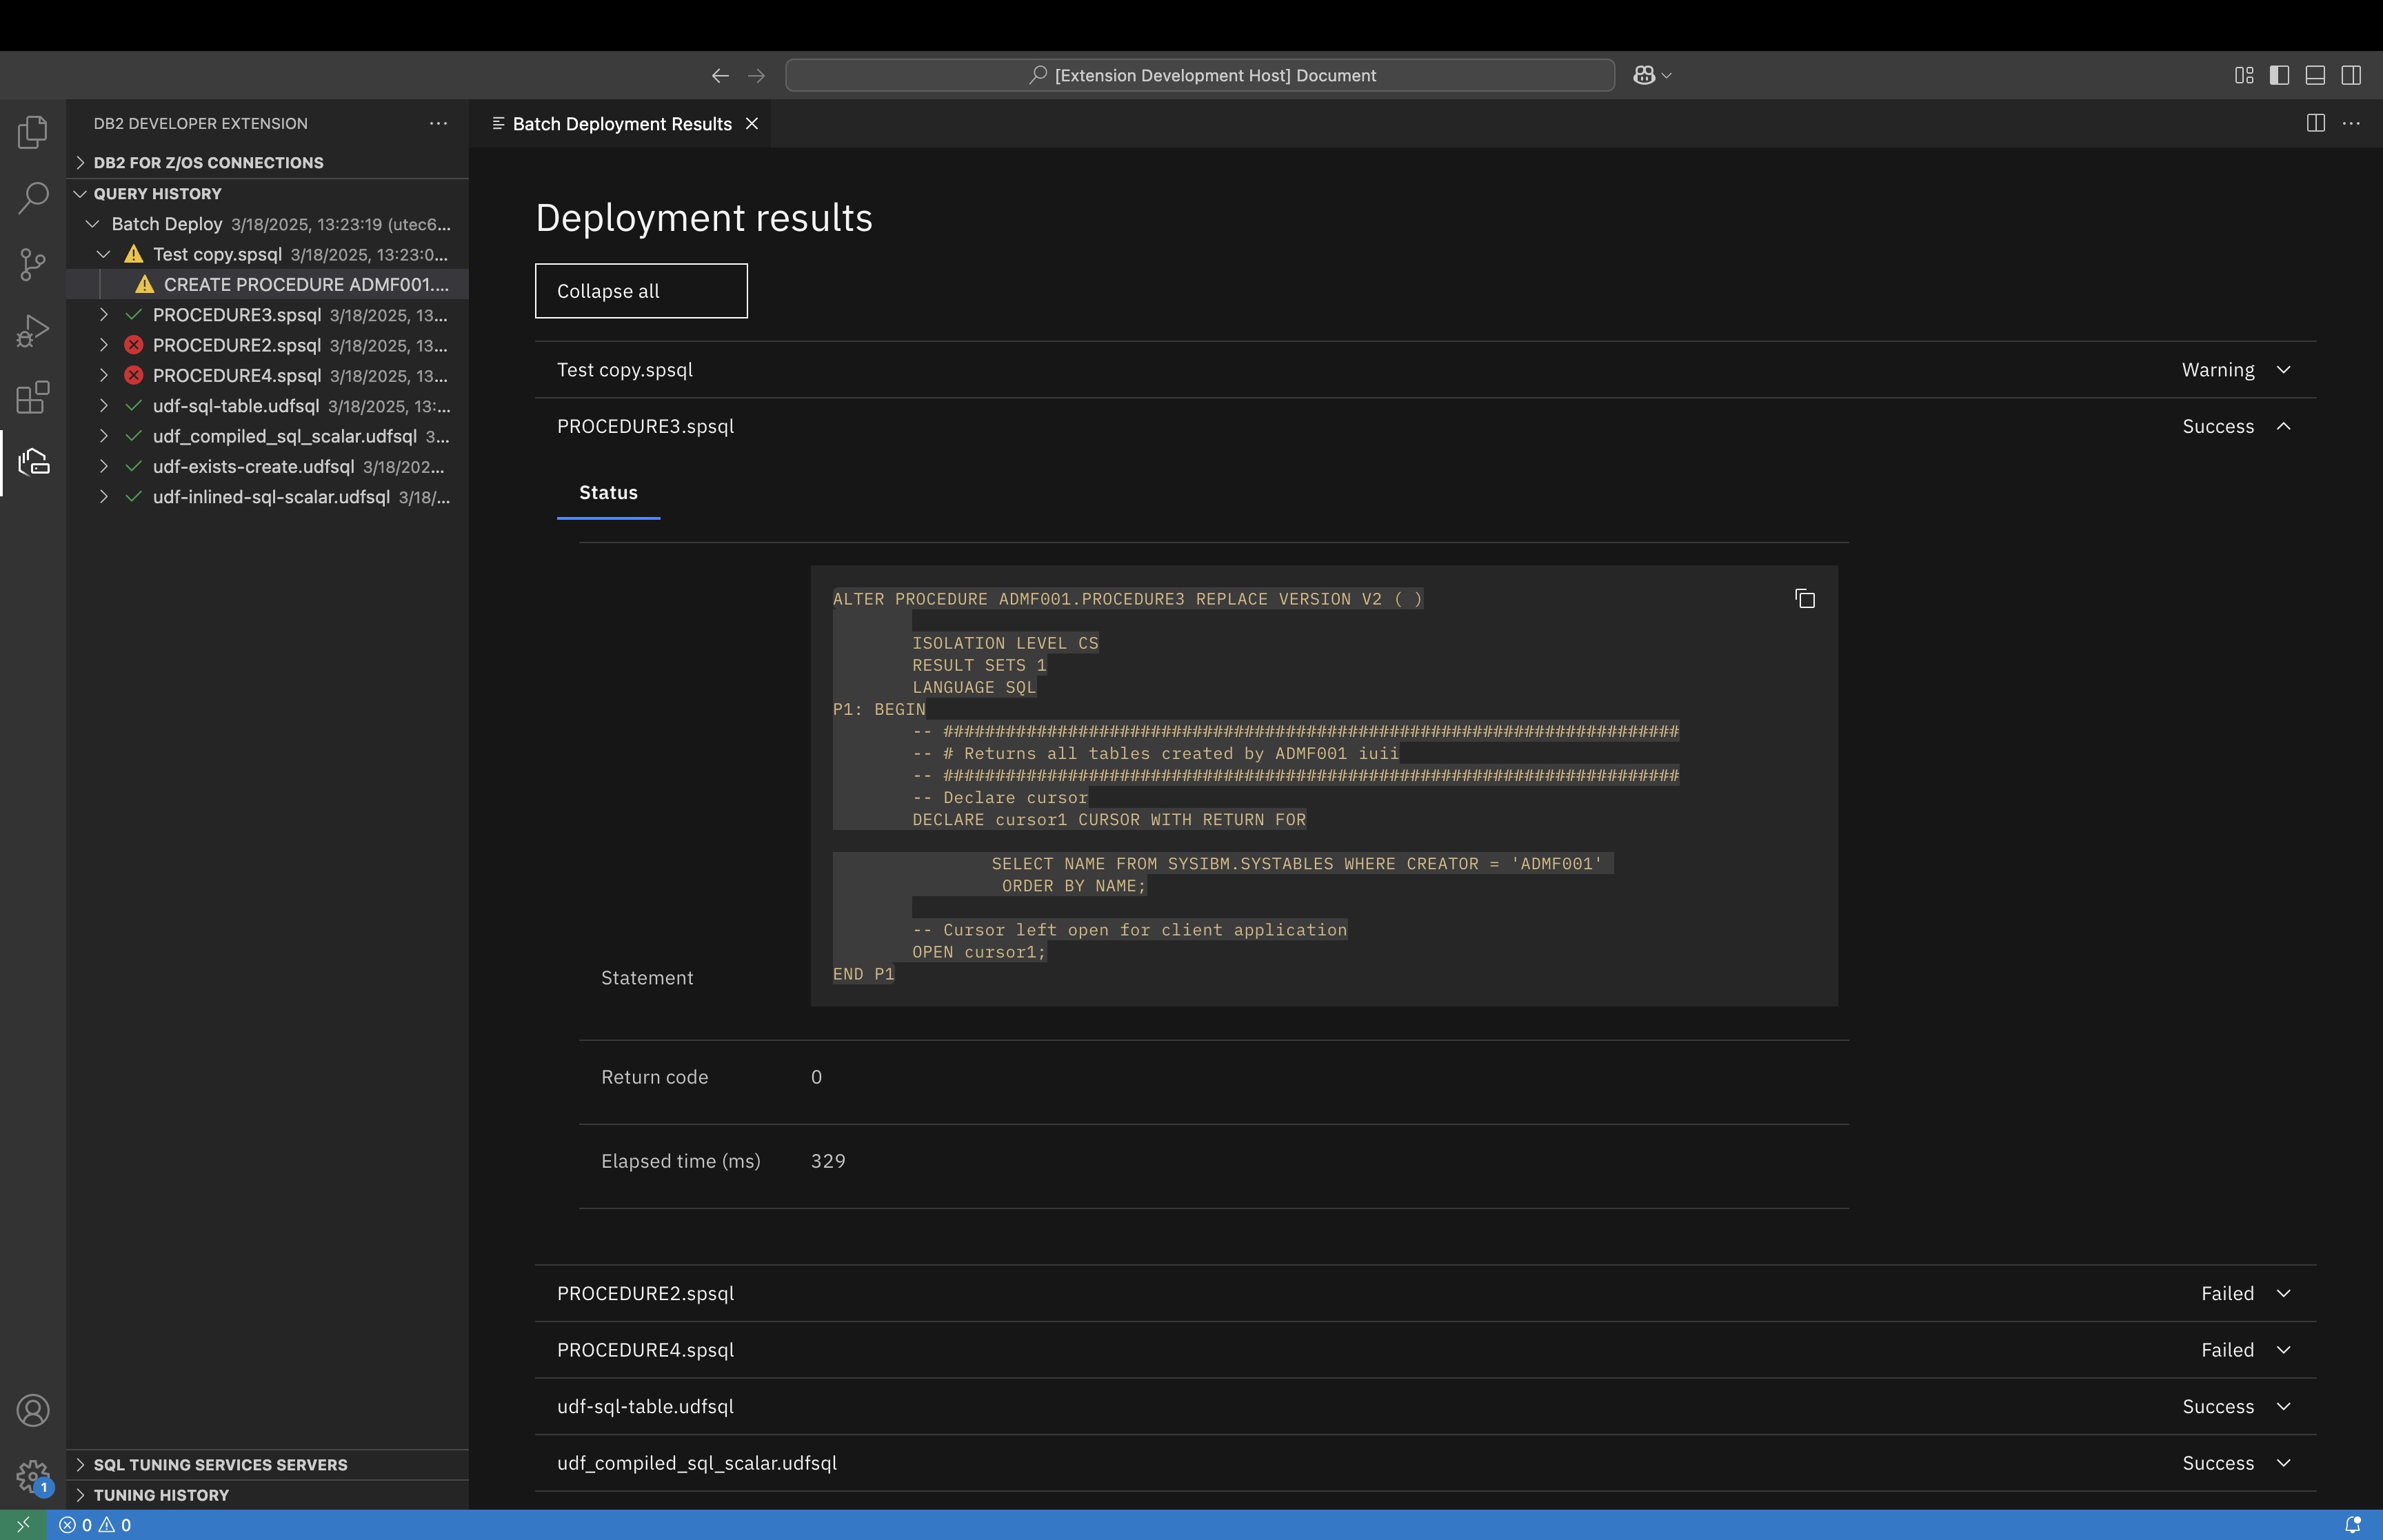This screenshot has height=1540, width=2383.
Task: Expand the Test copy.spsql Warning row
Action: point(2283,370)
